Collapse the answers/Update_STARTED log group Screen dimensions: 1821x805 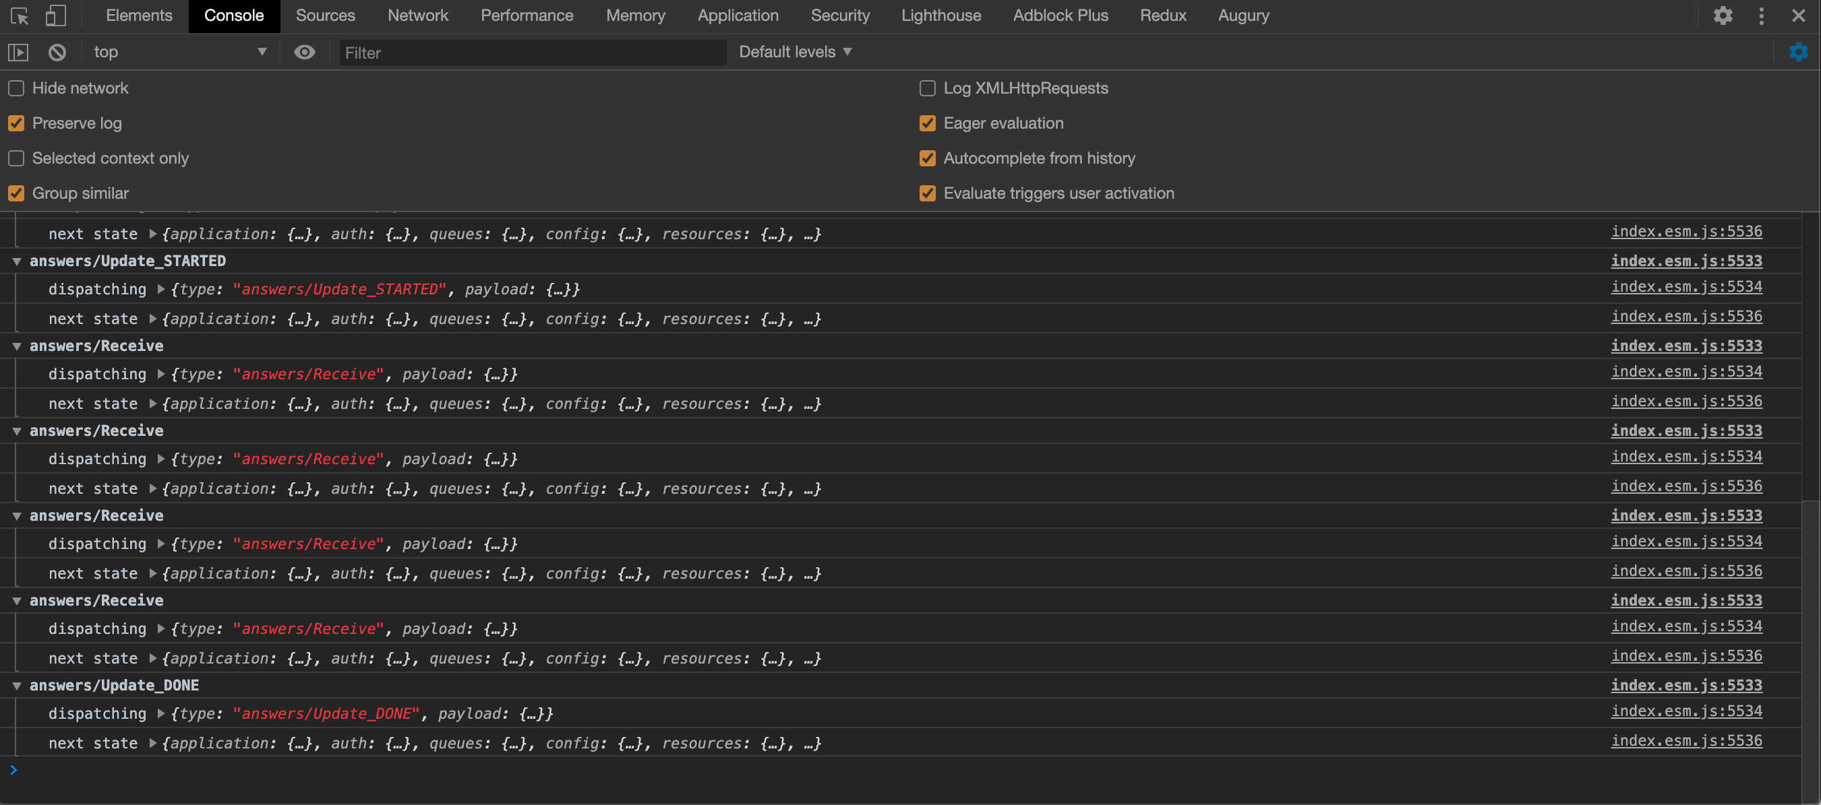[16, 261]
